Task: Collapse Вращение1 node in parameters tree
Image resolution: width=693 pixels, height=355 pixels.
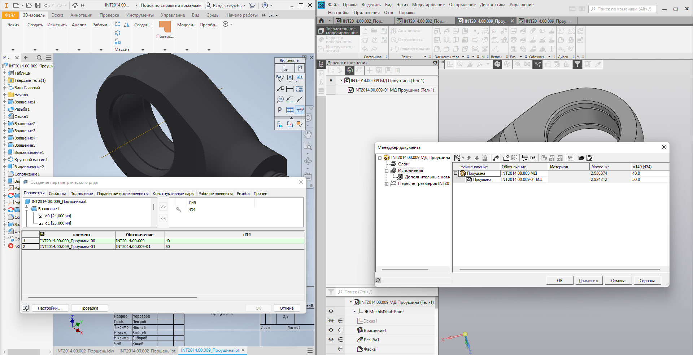Action: click(27, 209)
